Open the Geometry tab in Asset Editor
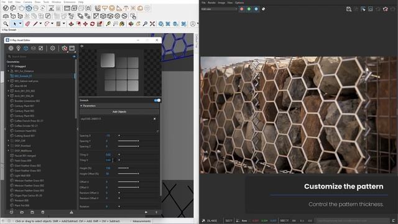 (x=25, y=49)
